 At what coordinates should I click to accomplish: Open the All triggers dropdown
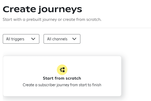click(21, 39)
